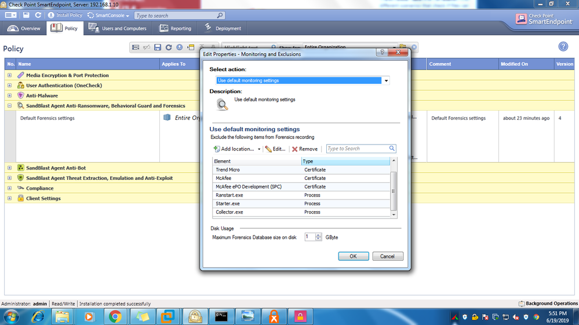Select Media Encryption & Port Protection icon
This screenshot has width=579, height=325.
[21, 75]
